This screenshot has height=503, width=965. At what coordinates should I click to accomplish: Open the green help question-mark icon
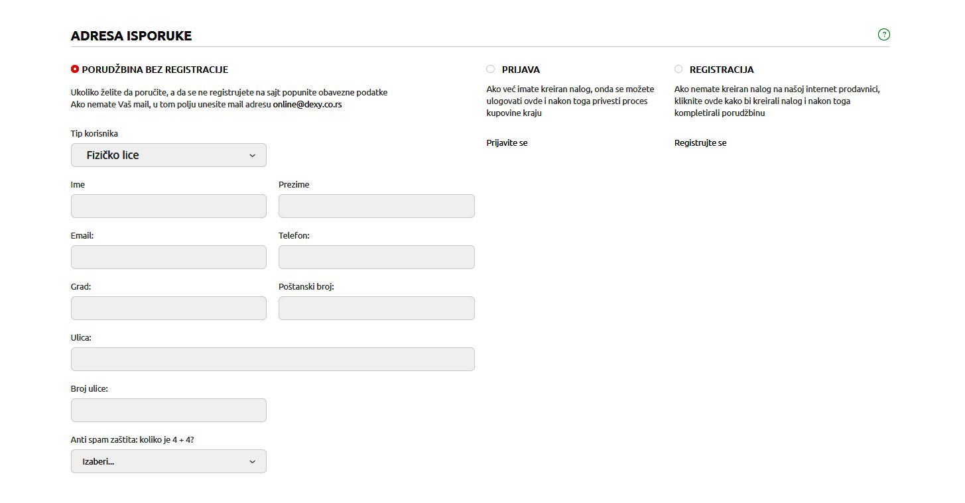click(883, 34)
